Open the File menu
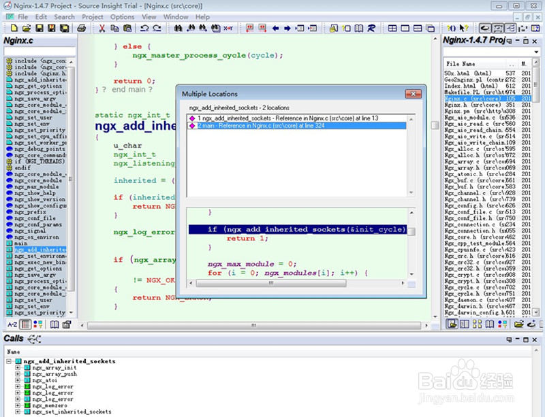The image size is (545, 417). coord(22,16)
